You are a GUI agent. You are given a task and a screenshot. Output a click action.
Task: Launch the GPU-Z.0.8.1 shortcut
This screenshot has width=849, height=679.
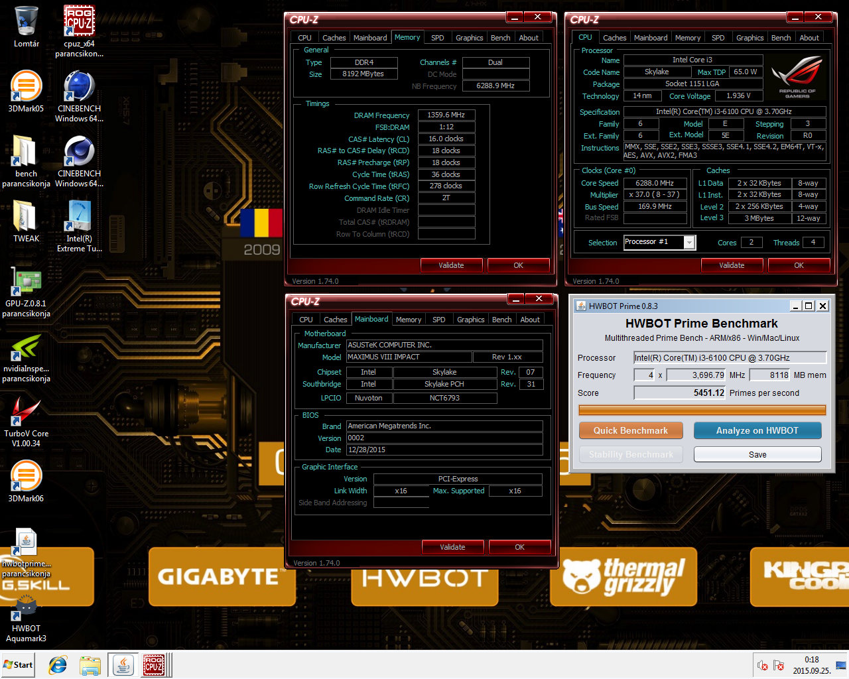click(x=26, y=281)
